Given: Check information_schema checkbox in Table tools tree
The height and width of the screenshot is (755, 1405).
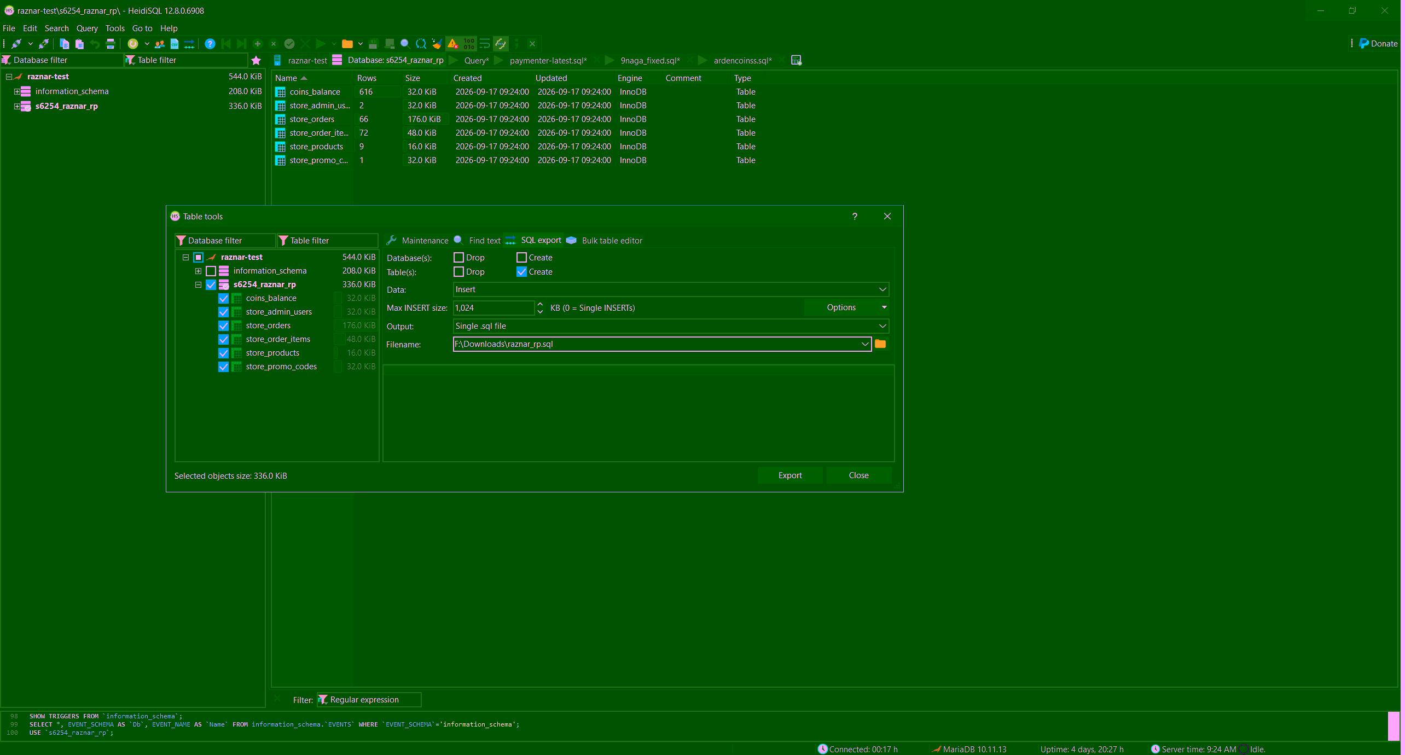Looking at the screenshot, I should pos(211,271).
